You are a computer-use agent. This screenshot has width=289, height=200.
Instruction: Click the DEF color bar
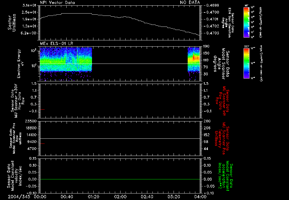[246, 63]
